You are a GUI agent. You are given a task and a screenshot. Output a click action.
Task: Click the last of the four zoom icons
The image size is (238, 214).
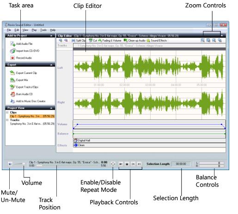tap(220, 40)
